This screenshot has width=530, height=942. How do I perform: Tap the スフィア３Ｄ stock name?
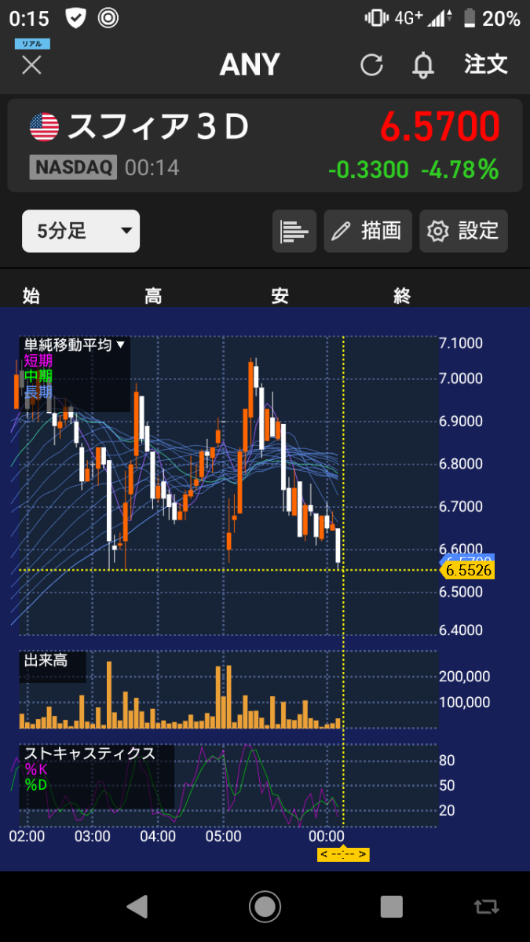[x=158, y=126]
